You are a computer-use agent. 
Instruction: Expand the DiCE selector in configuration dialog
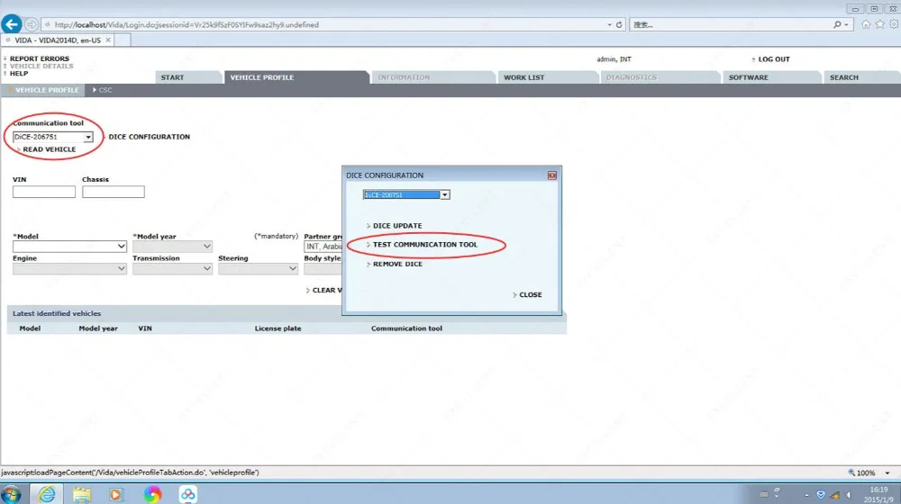click(445, 195)
